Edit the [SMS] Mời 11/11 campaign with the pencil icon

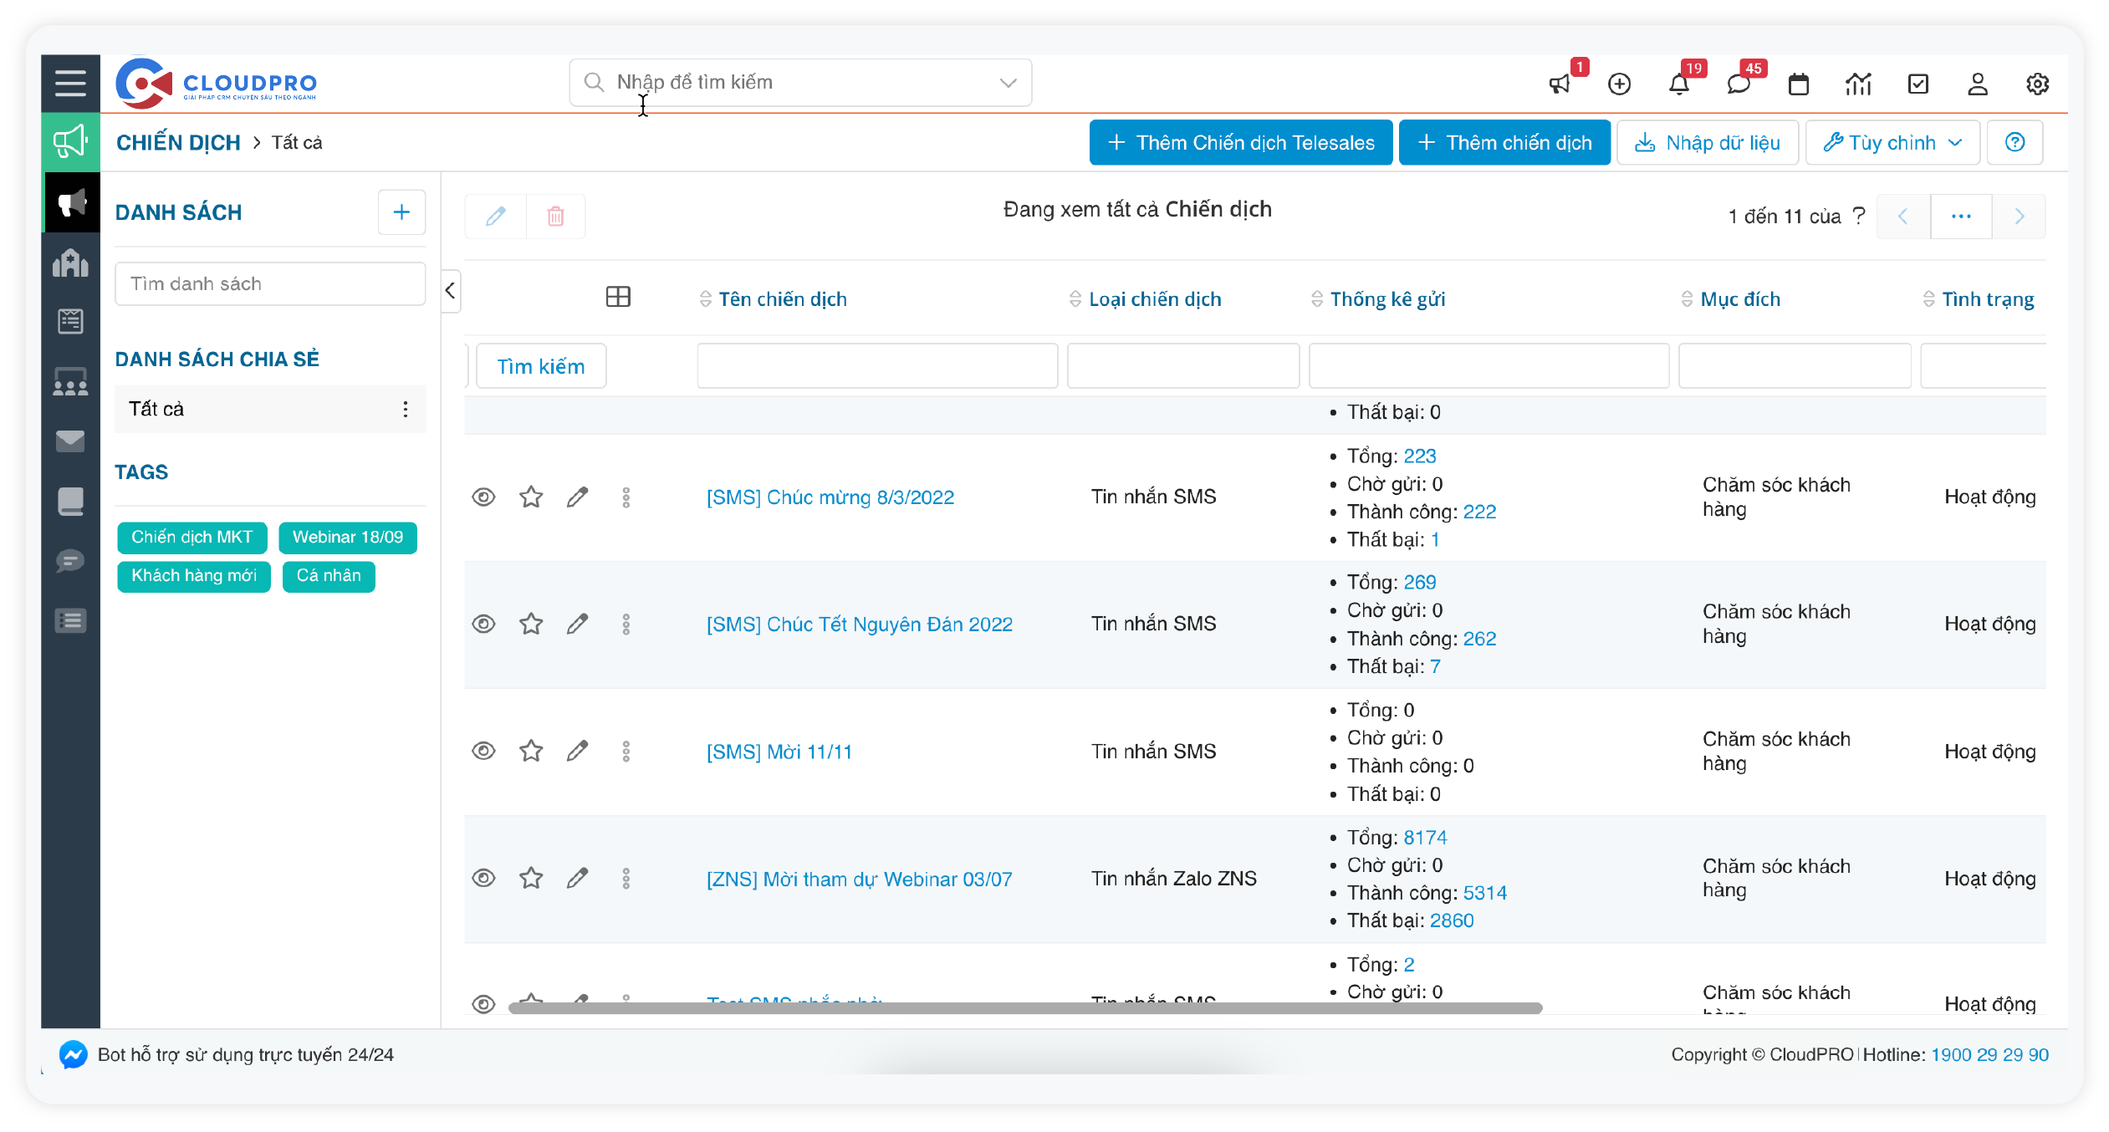pos(577,751)
